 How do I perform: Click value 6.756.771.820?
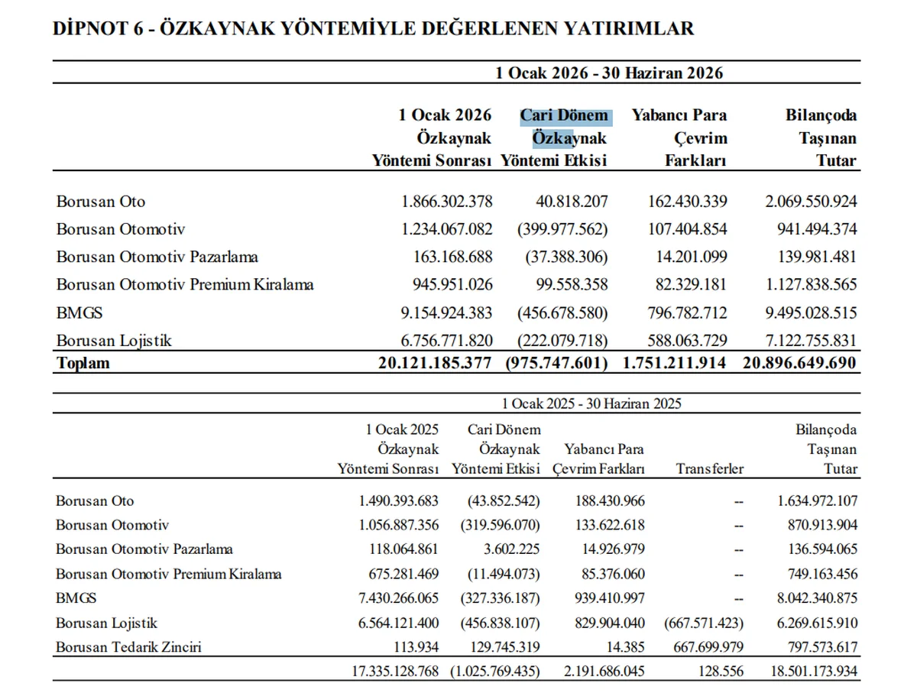pos(447,341)
